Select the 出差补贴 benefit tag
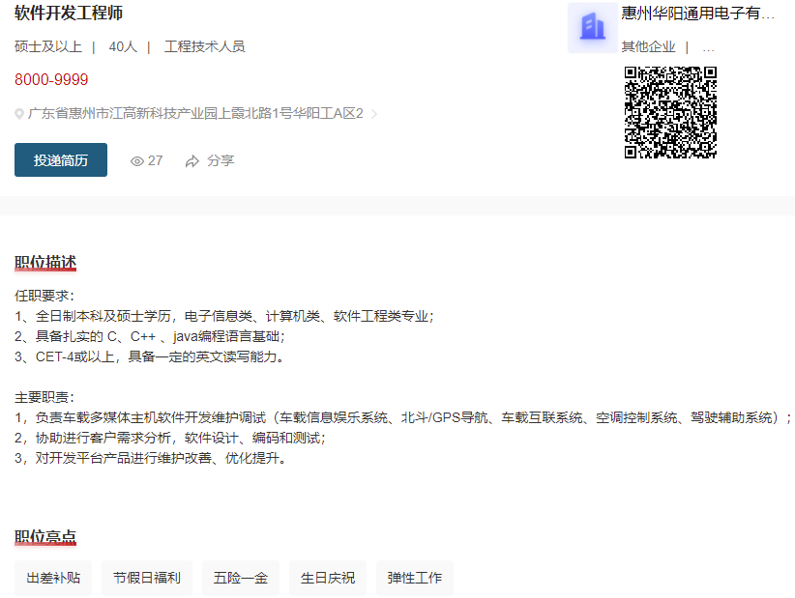 (x=53, y=578)
